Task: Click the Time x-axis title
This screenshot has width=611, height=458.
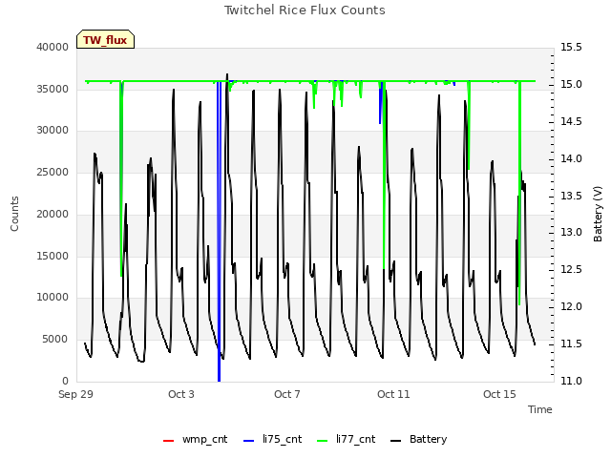Action: [539, 409]
